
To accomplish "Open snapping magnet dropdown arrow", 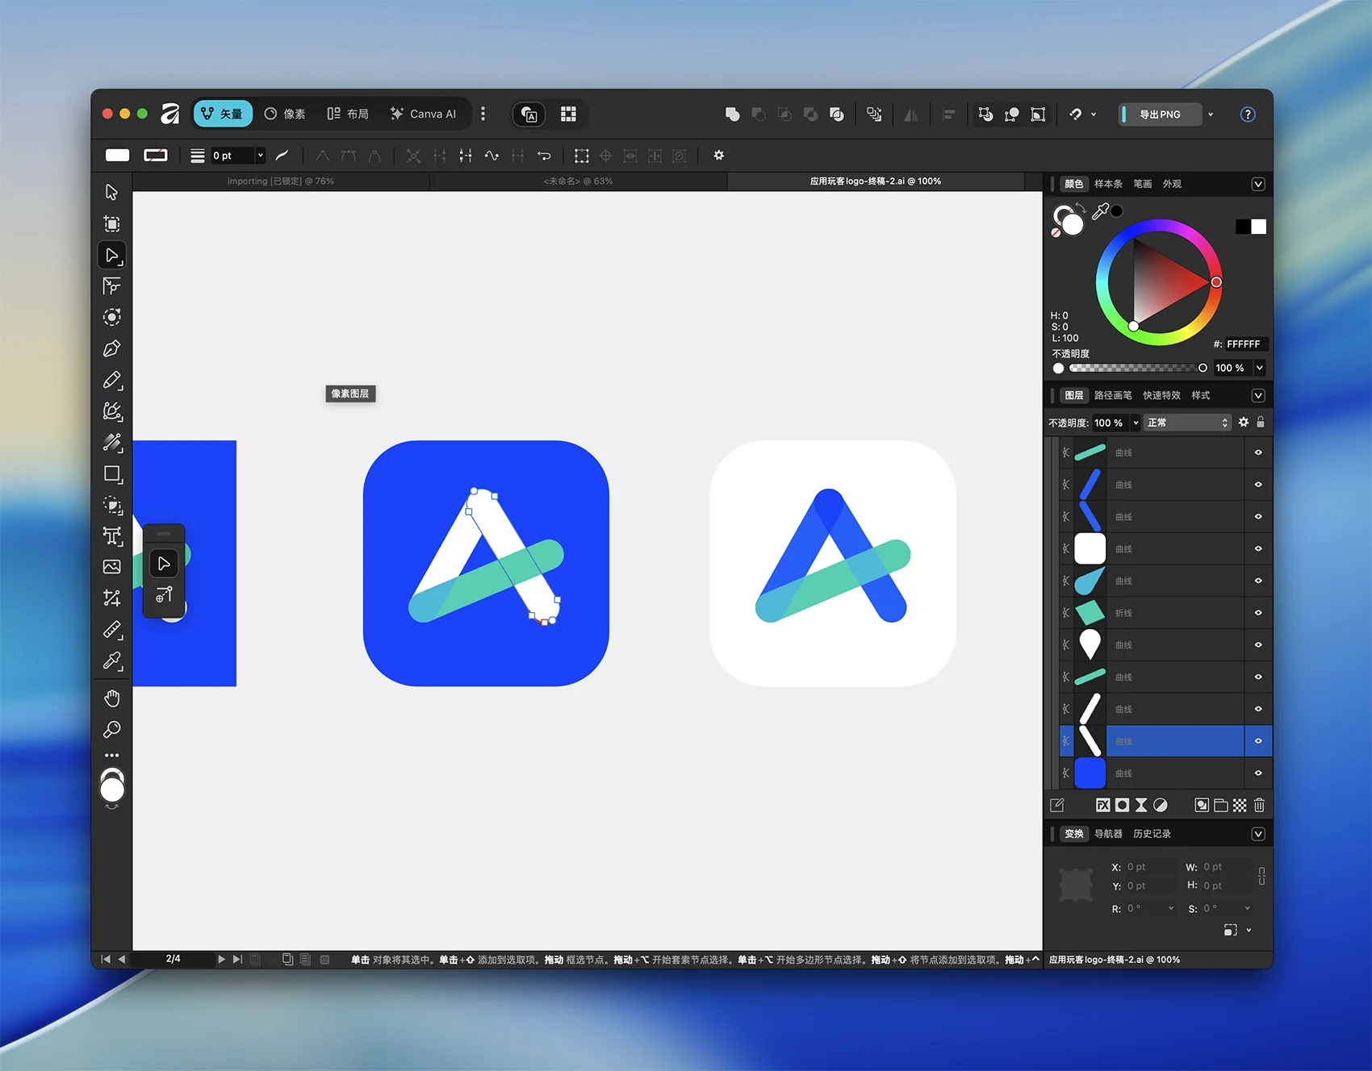I will tap(1094, 115).
